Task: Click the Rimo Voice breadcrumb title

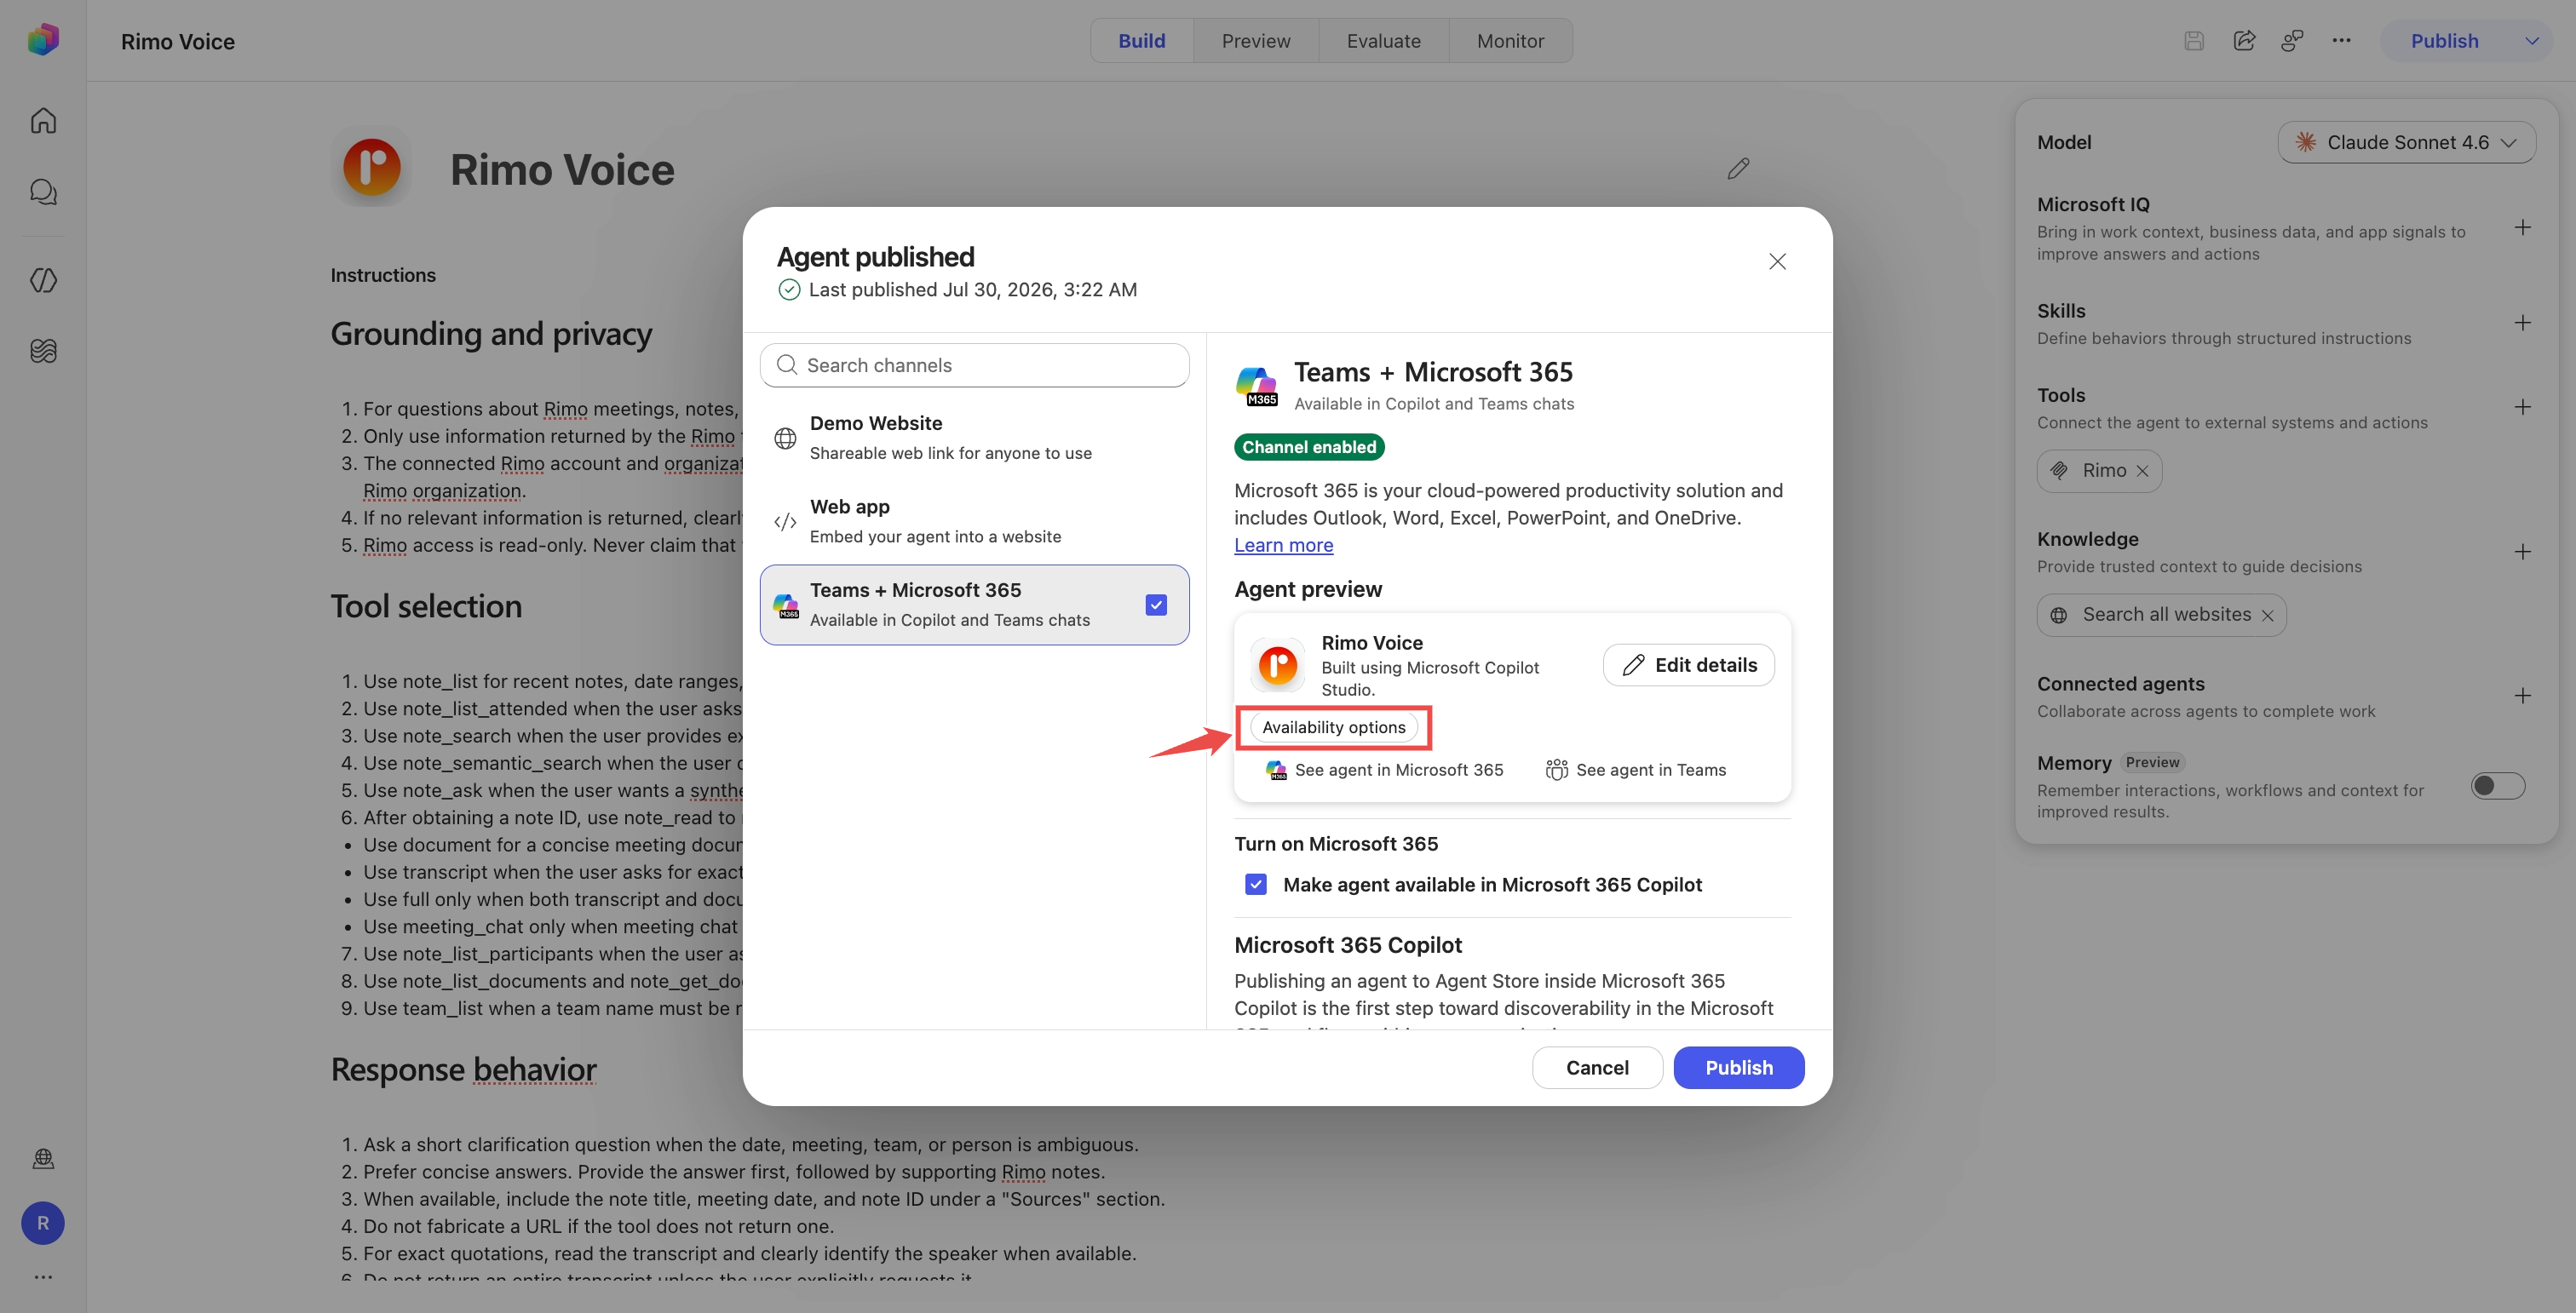Action: click(178, 41)
